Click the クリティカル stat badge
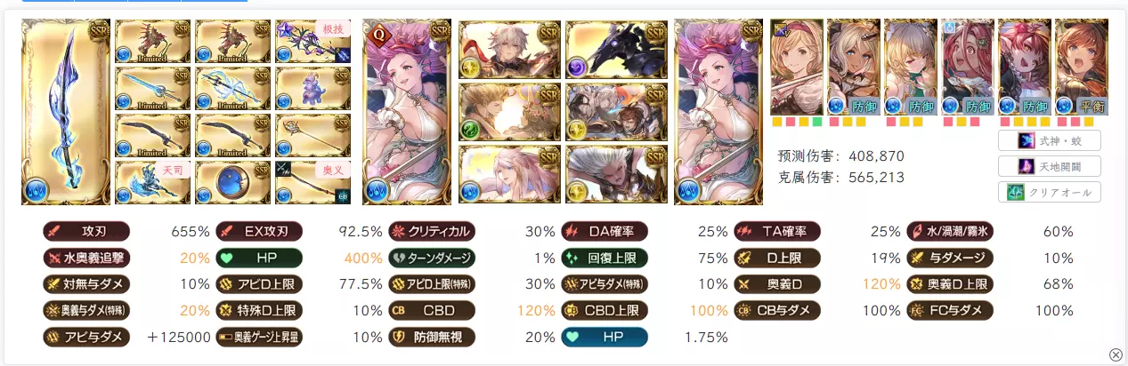This screenshot has width=1128, height=366. 432,232
